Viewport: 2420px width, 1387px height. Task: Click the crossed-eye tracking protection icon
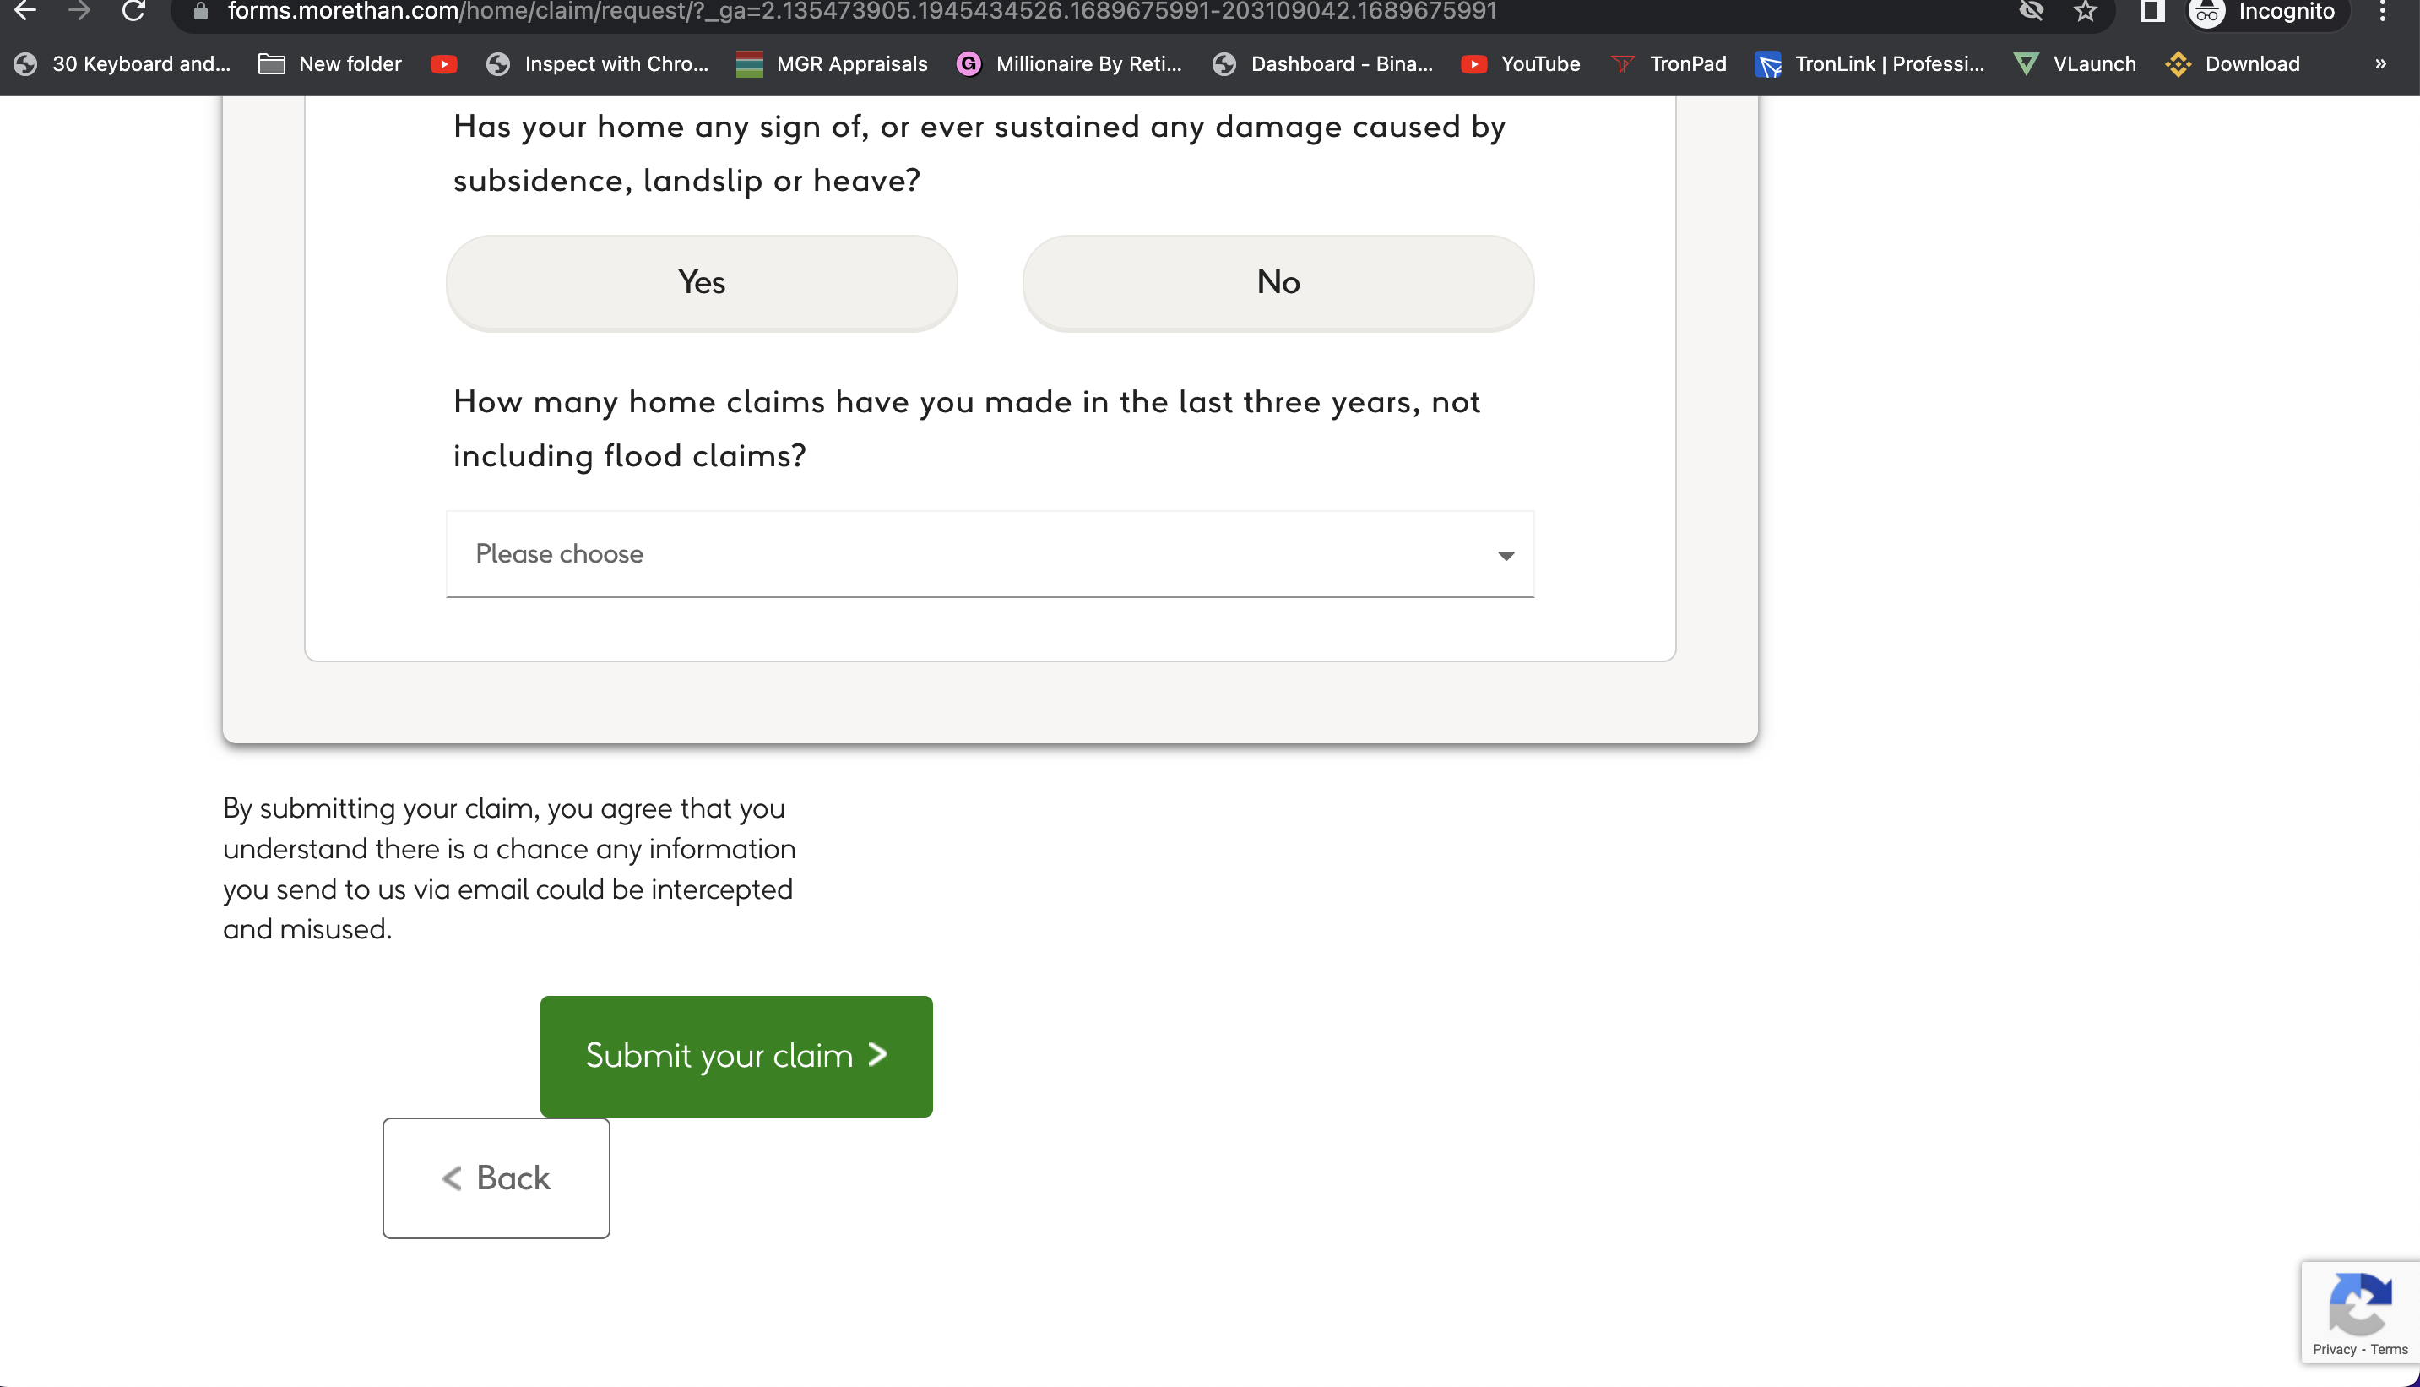coord(2031,12)
